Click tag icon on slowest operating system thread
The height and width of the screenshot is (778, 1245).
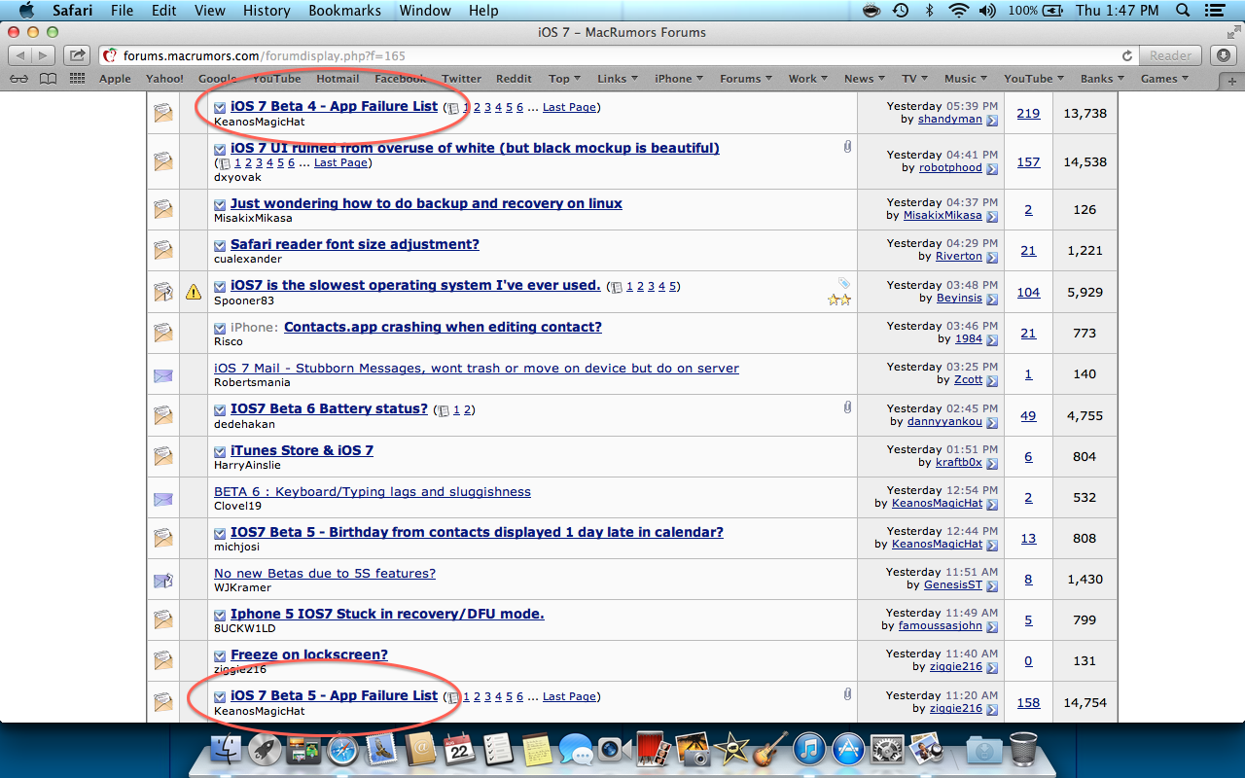coord(844,283)
